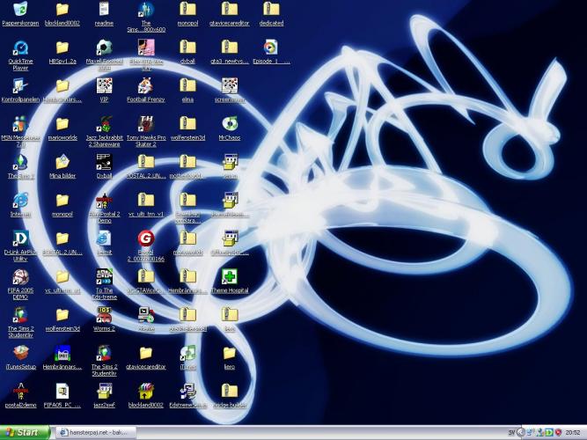Screen dimensions: 587x440
Task: Select the MSN Messenger 7.0 shortcut
Action: click(x=19, y=124)
